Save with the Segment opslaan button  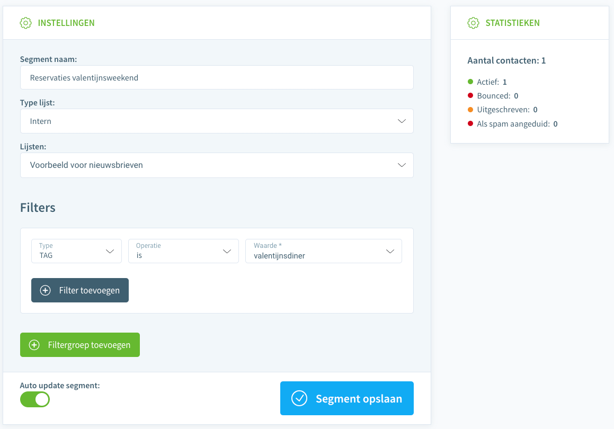pyautogui.click(x=346, y=398)
